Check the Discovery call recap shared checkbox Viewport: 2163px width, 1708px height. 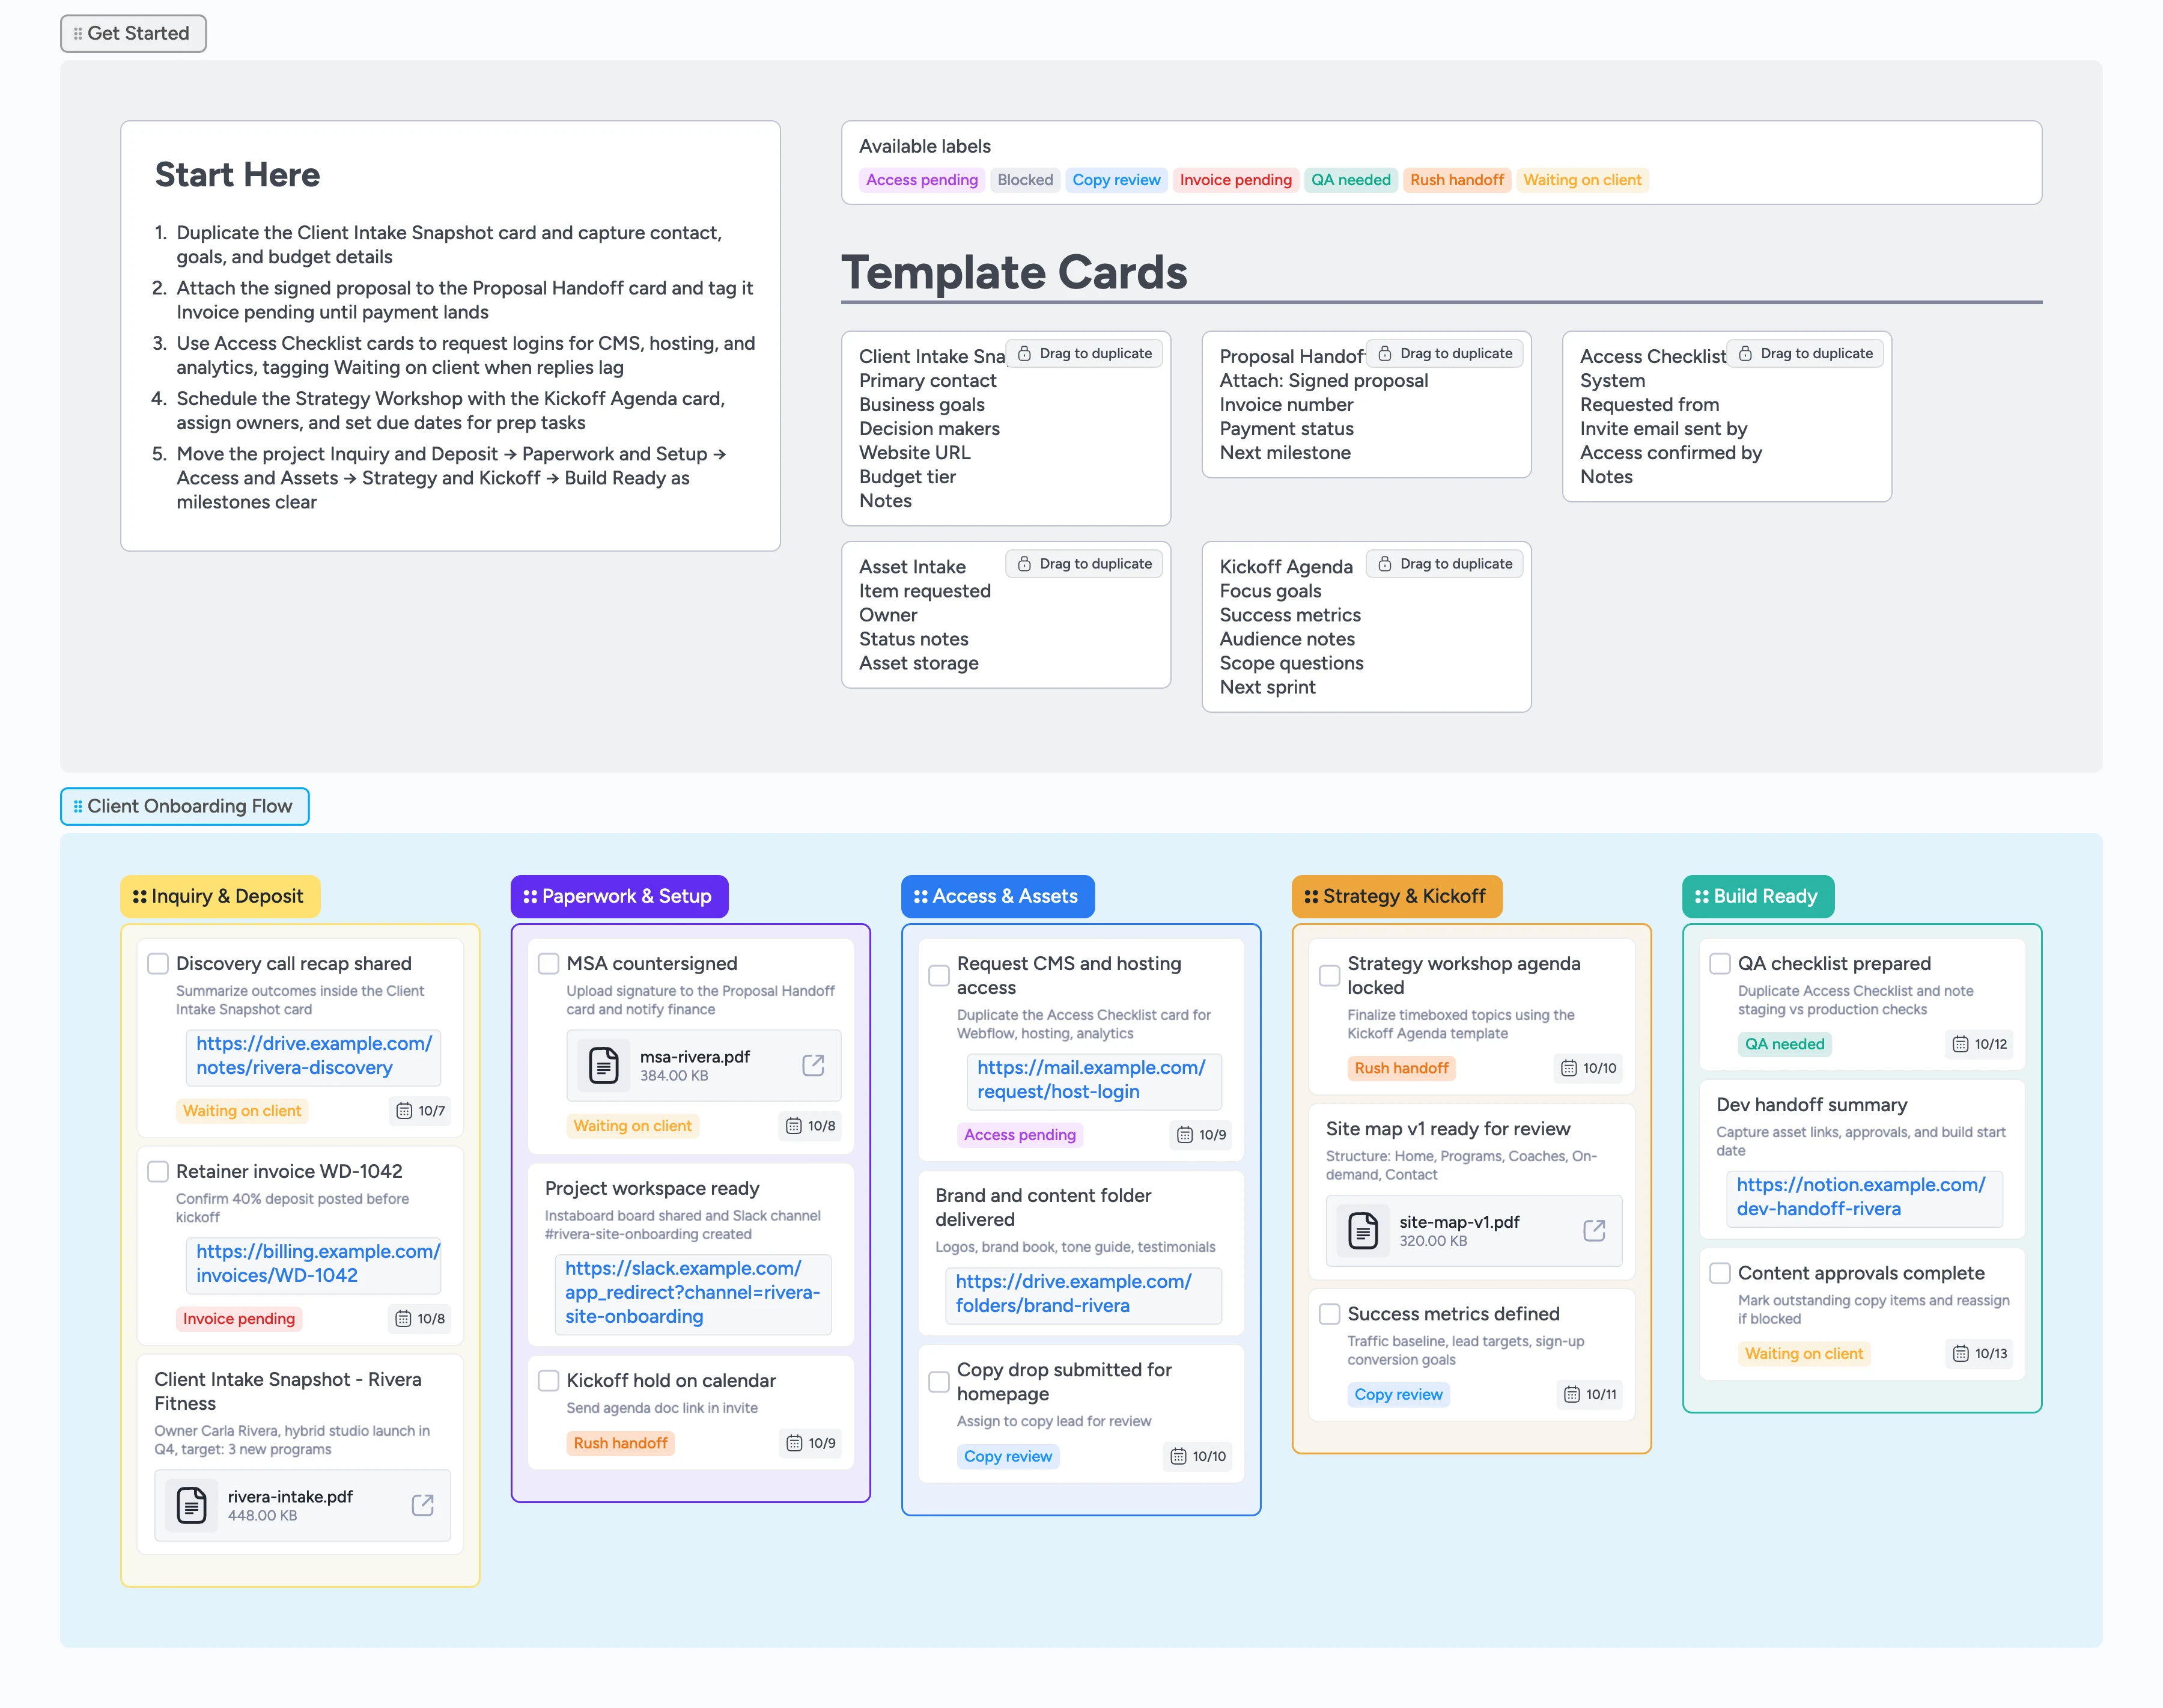[x=158, y=963]
